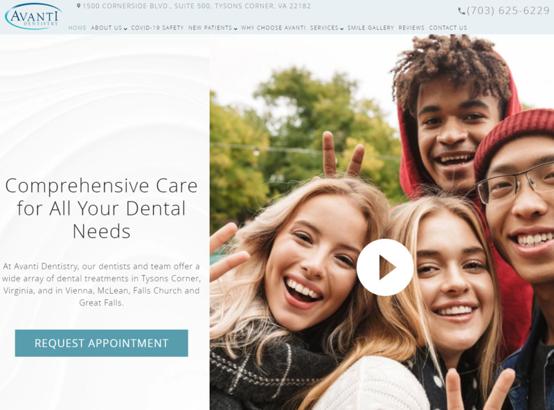Open the New Patients menu item
The image size is (554, 410).
click(211, 28)
